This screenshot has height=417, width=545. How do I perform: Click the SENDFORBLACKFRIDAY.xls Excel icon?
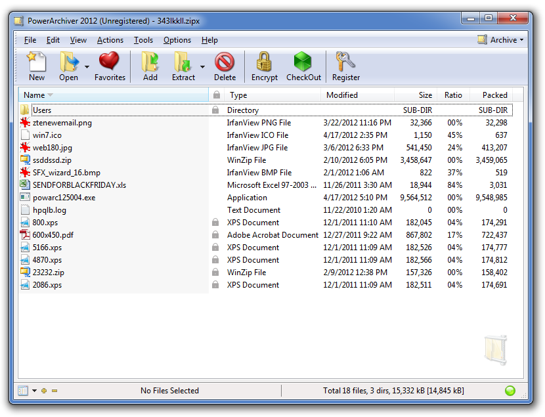pyautogui.click(x=25, y=185)
